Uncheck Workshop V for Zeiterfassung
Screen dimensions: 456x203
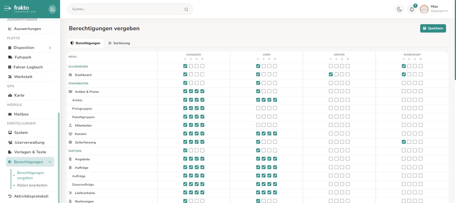point(404,142)
